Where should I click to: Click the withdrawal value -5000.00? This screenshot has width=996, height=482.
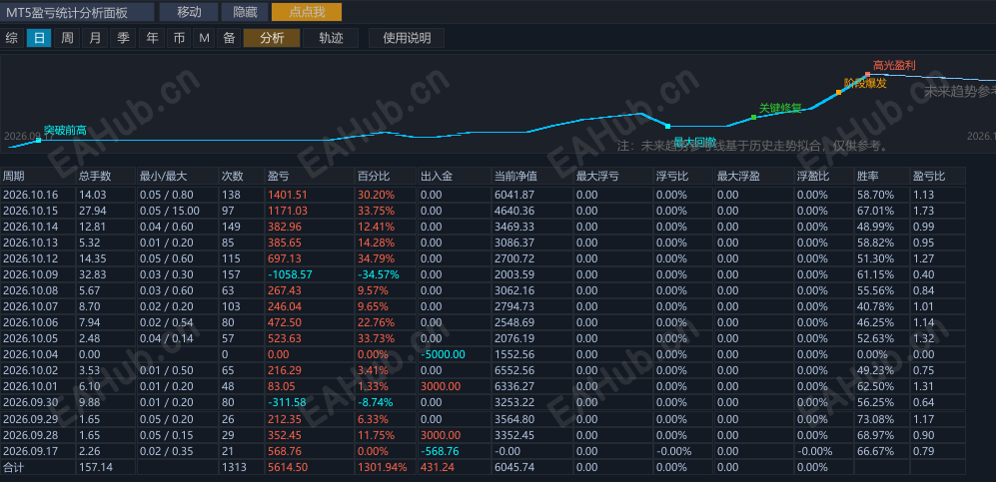tap(443, 354)
